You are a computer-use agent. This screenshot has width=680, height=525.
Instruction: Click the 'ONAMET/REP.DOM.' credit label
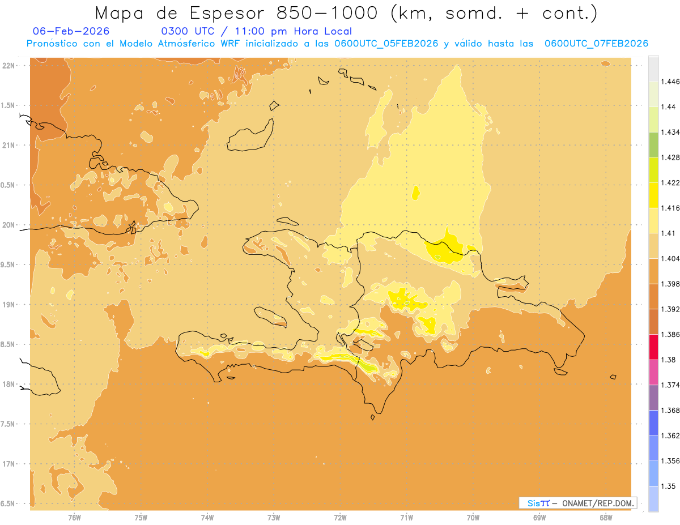(598, 503)
